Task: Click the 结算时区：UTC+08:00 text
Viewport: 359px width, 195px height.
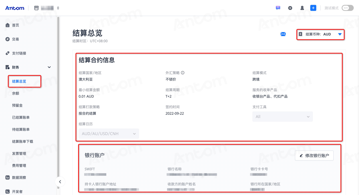Action: 90,41
